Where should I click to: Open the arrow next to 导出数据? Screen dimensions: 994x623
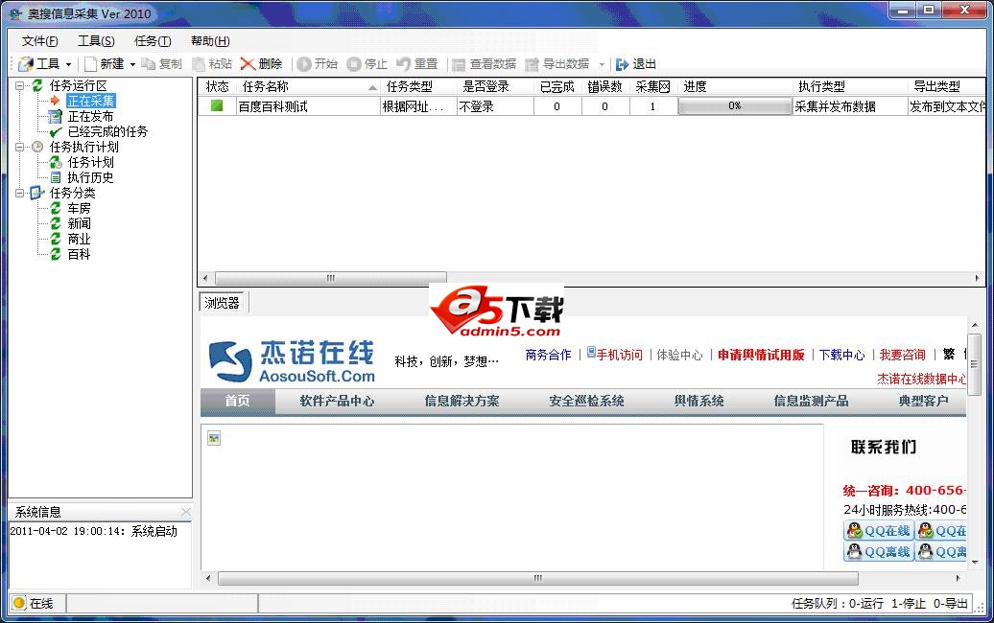pos(602,64)
